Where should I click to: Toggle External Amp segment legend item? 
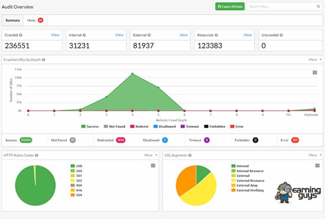click(x=245, y=185)
